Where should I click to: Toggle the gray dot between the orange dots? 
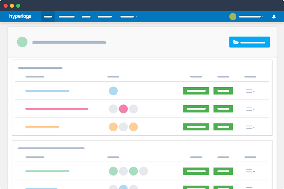[x=123, y=127]
